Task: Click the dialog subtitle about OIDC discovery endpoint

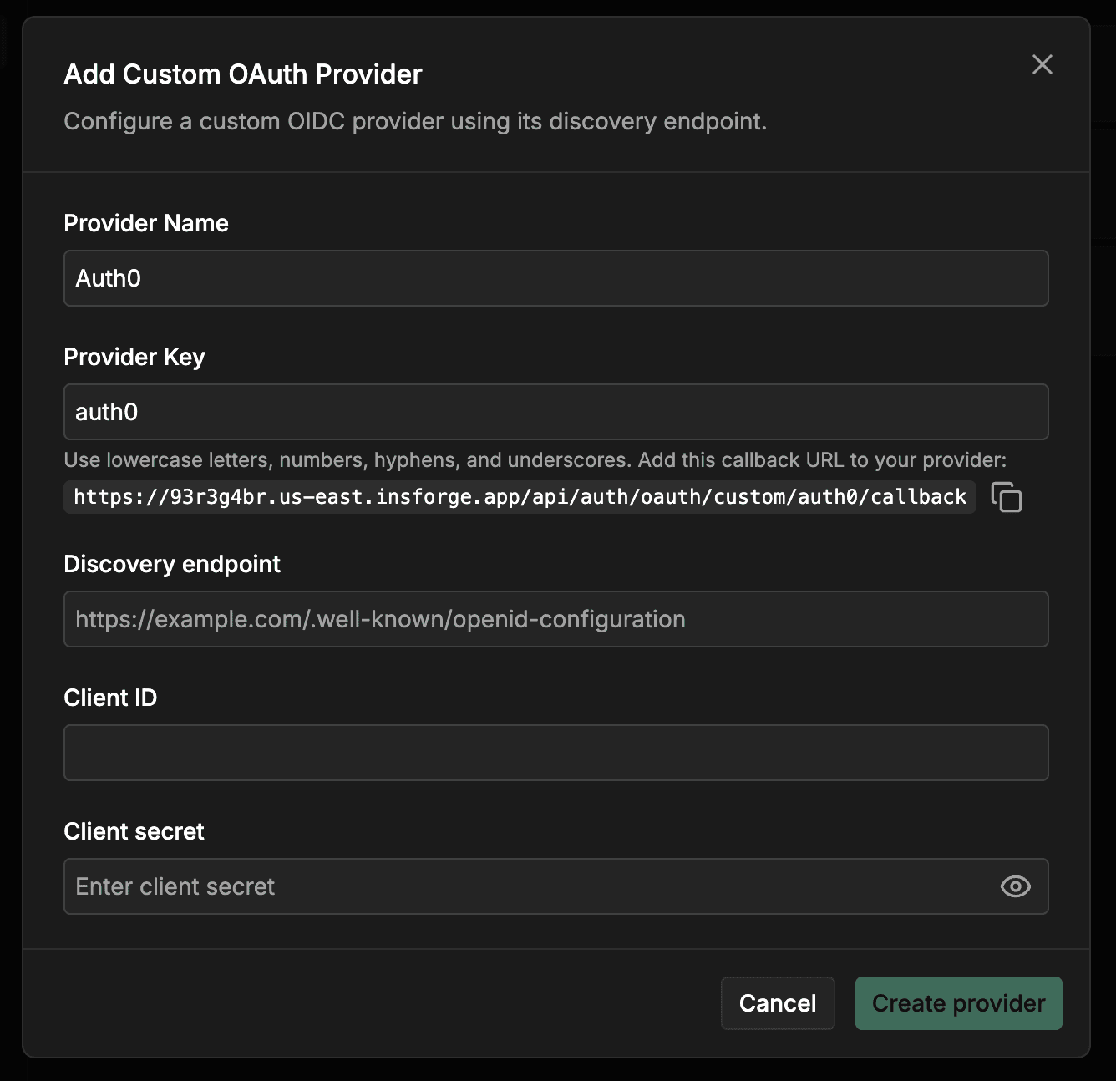Action: (415, 121)
